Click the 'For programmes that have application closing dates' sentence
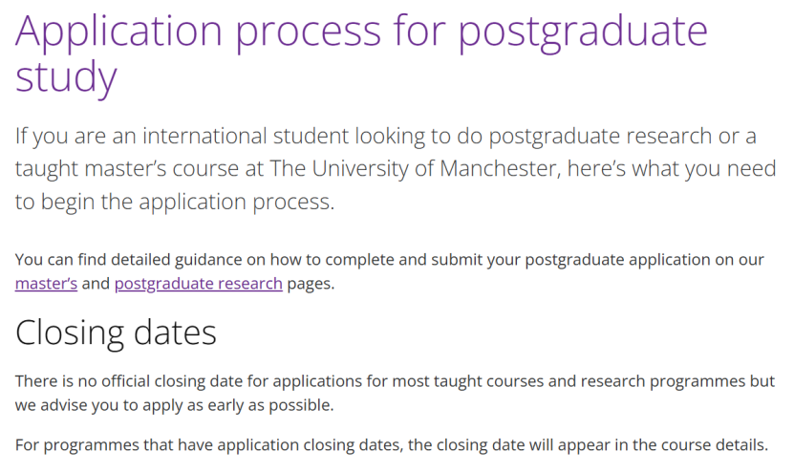 pyautogui.click(x=392, y=445)
